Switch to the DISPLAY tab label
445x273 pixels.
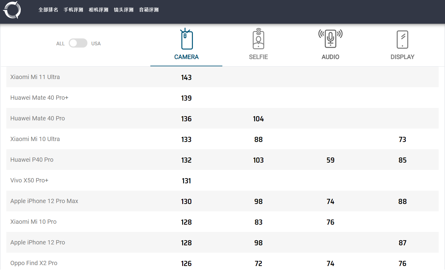(x=402, y=57)
